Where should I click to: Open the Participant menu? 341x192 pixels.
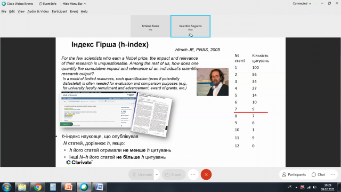coord(59,12)
